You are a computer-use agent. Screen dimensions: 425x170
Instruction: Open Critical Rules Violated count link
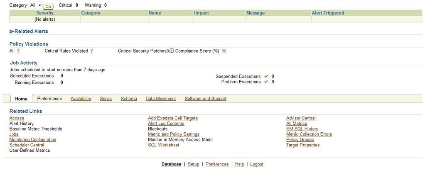[x=92, y=51]
